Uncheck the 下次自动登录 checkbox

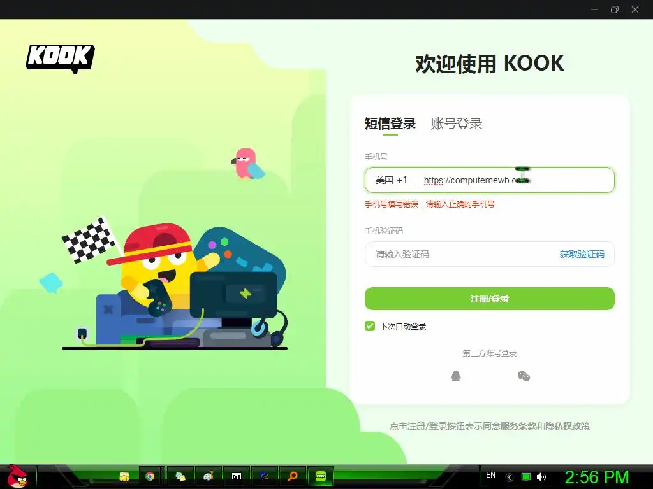pos(370,326)
